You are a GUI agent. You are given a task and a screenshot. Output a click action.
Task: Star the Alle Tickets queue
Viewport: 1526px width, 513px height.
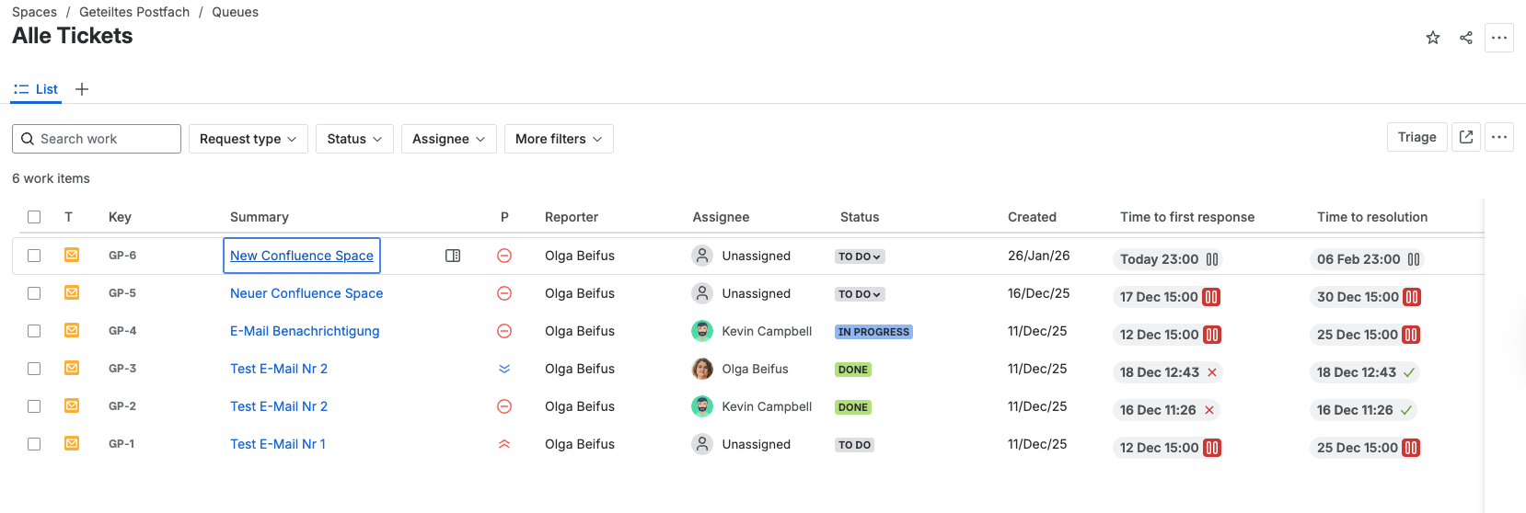(x=1432, y=38)
